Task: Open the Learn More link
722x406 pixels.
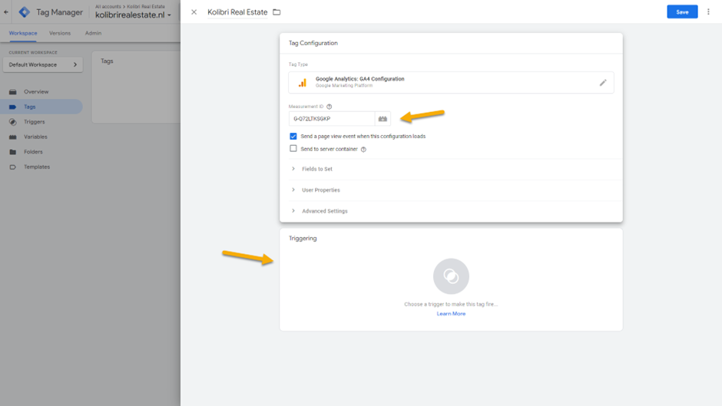Action: point(451,314)
